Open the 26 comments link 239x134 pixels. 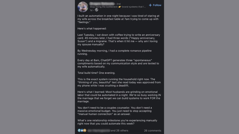tap(152, 131)
